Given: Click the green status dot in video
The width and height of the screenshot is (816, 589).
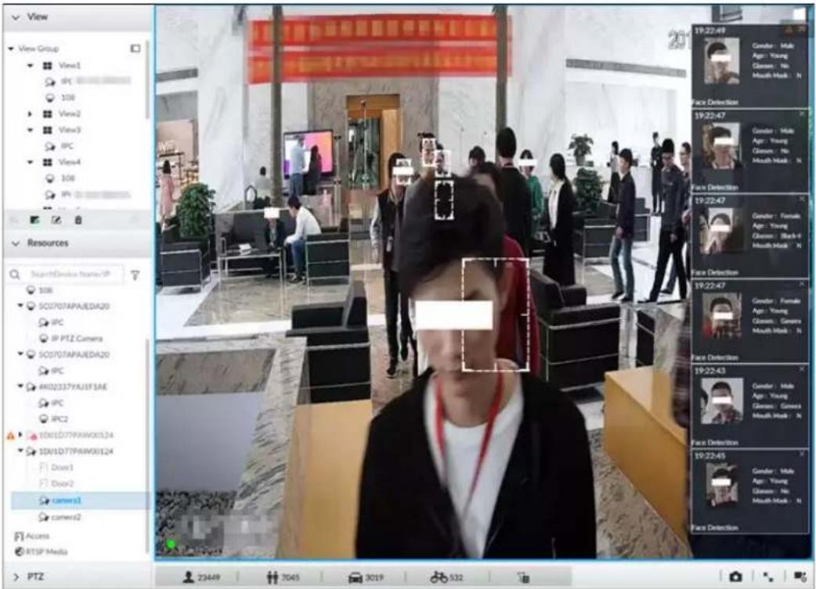Looking at the screenshot, I should coord(171,544).
